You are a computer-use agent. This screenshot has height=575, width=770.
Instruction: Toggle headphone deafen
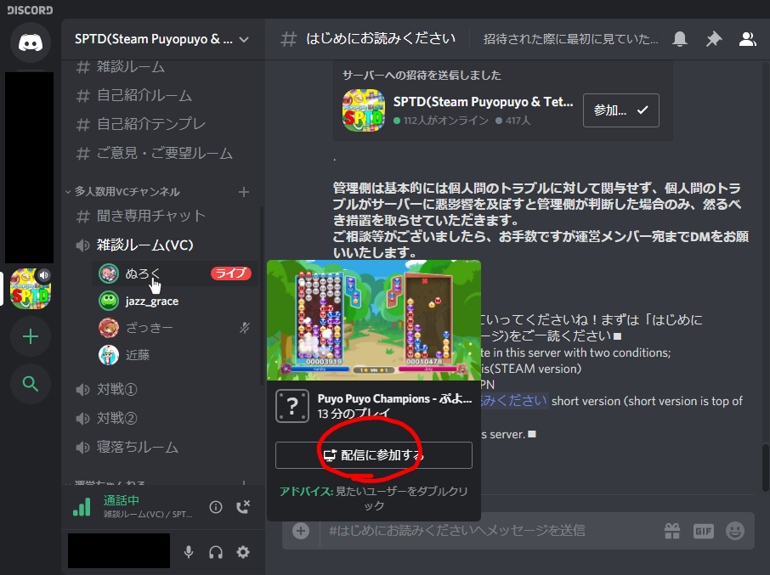[216, 552]
